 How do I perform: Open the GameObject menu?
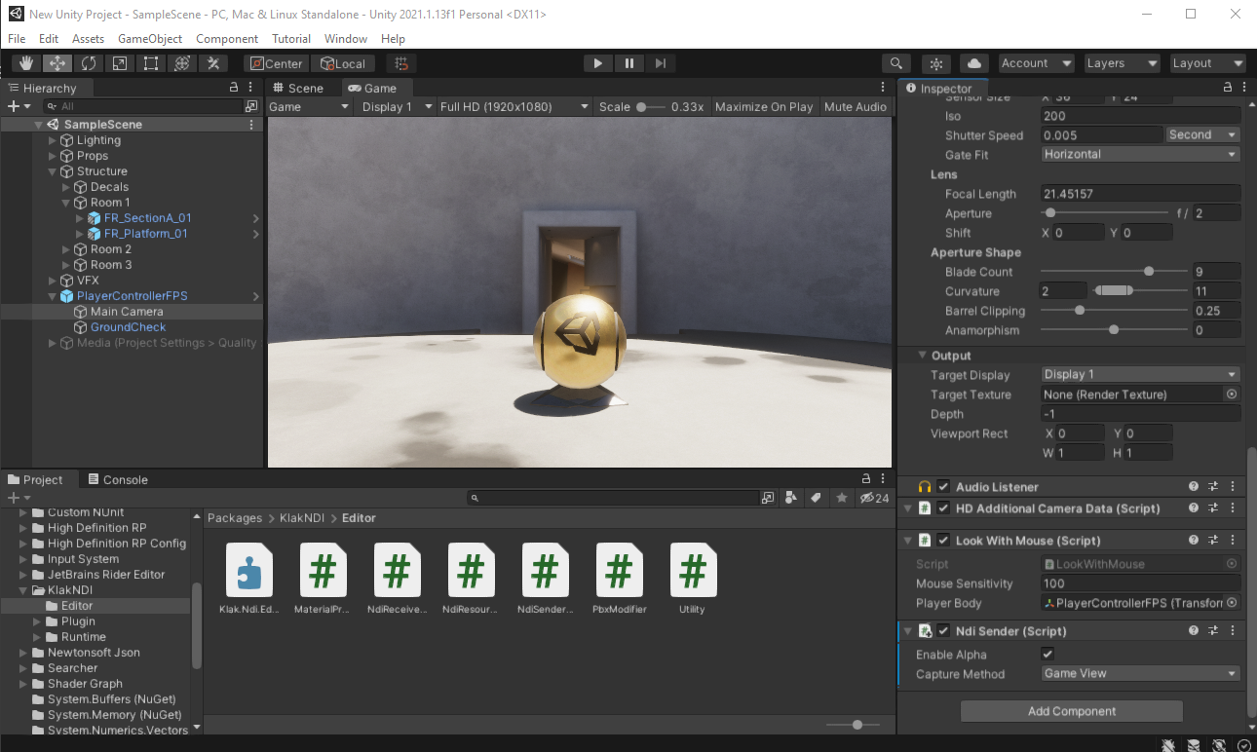point(149,38)
